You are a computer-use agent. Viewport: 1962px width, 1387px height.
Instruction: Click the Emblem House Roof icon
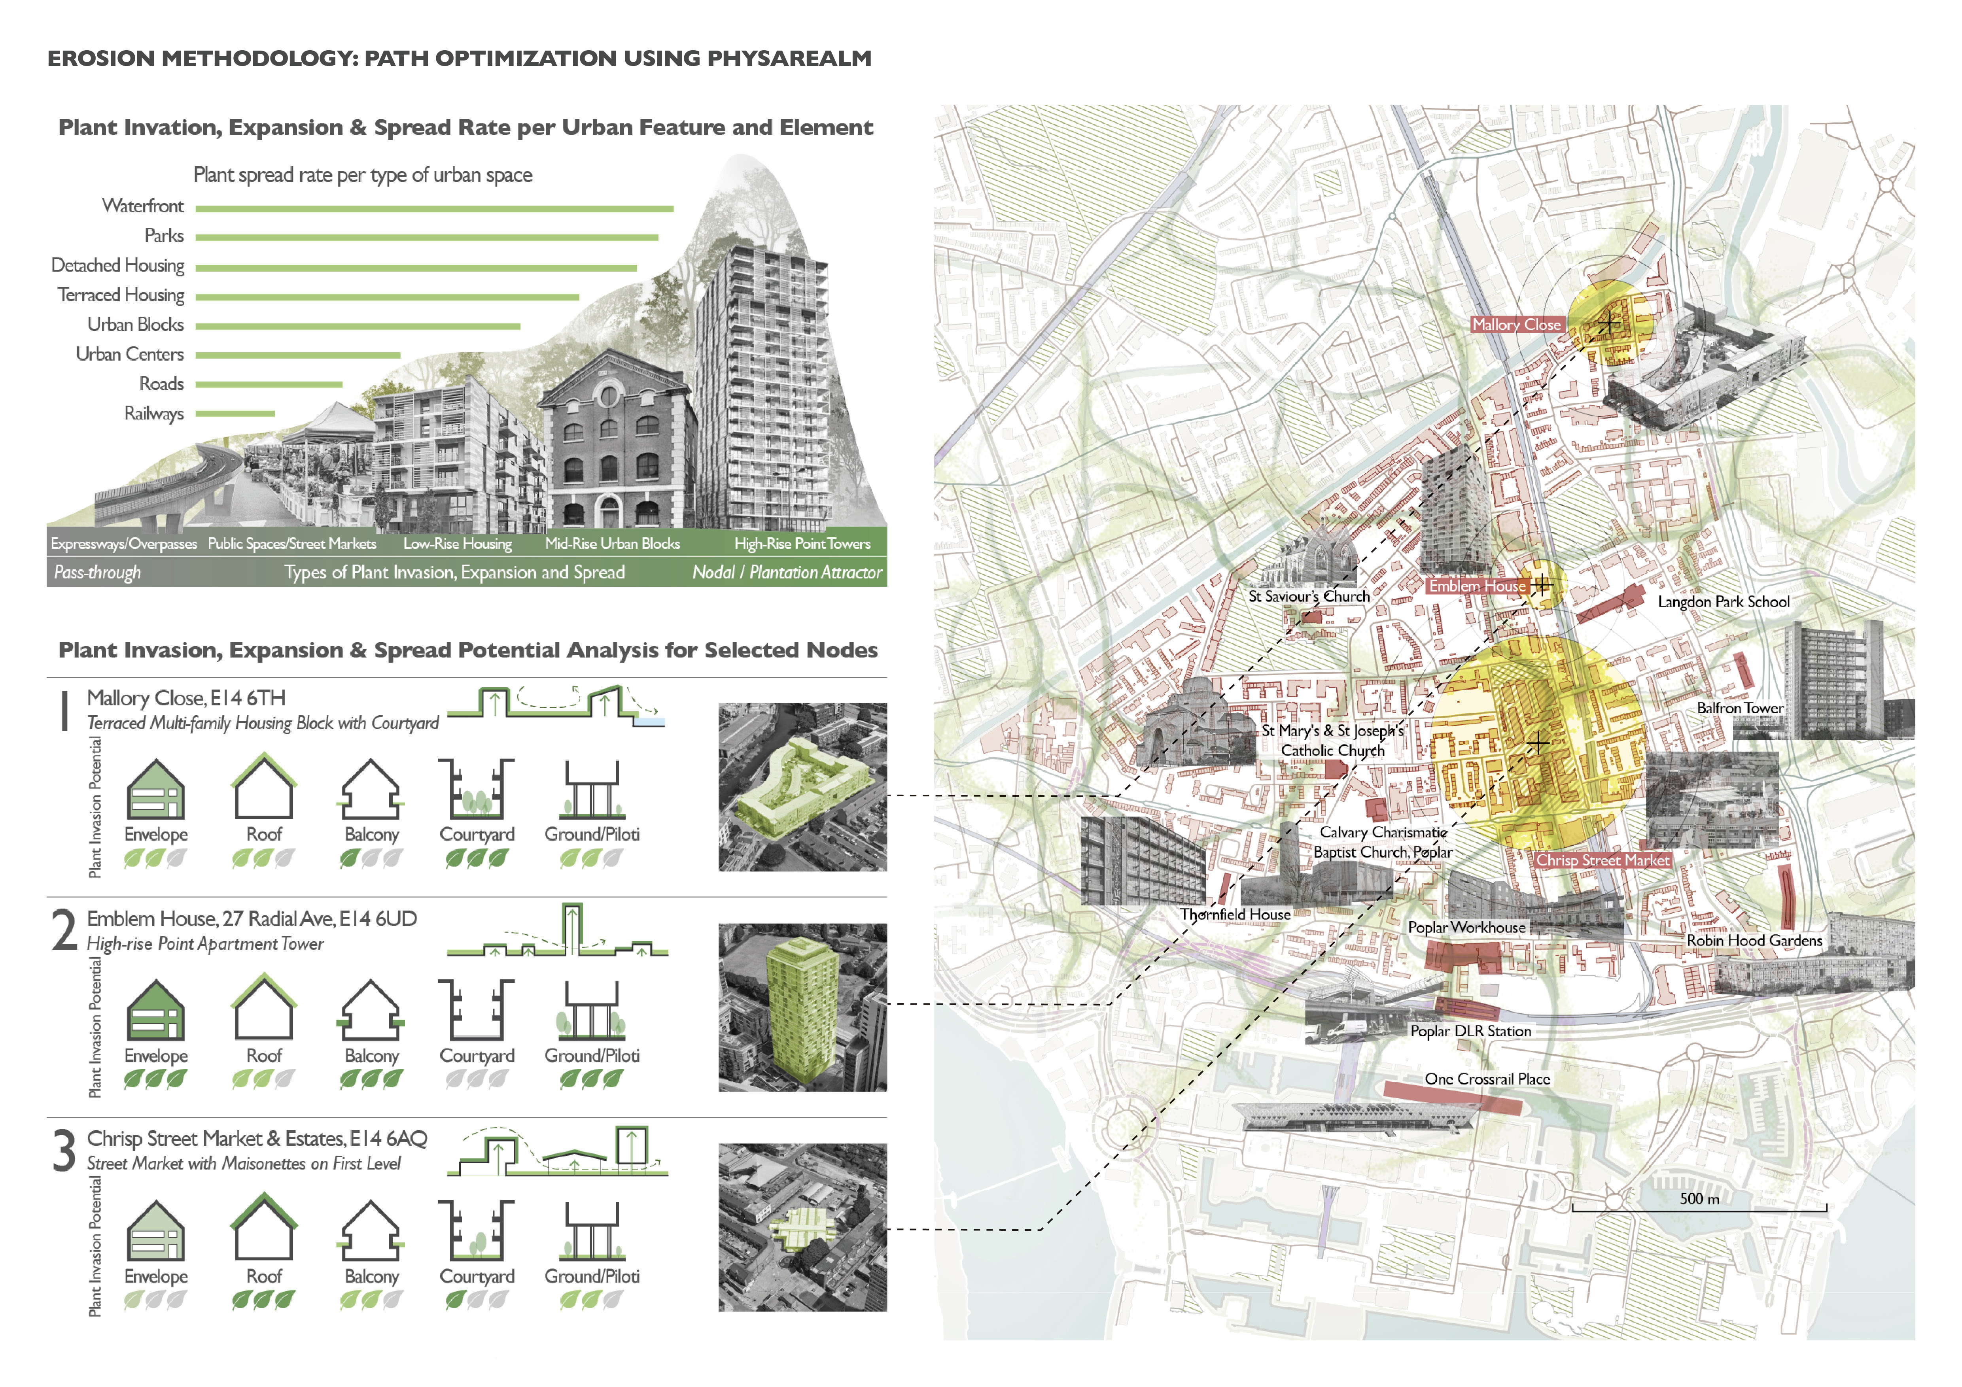(264, 1009)
